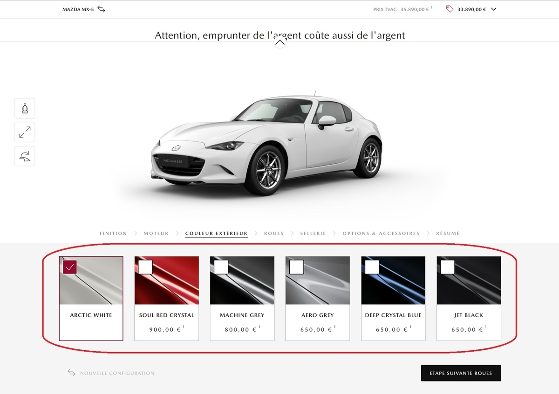
Task: Tick the Machine Grey checkbox
Action: click(221, 267)
